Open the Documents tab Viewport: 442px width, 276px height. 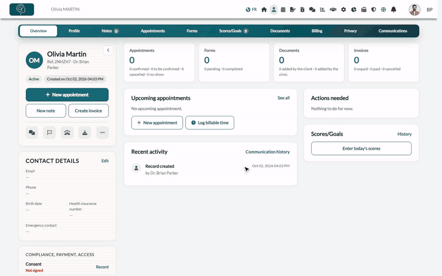tap(280, 31)
